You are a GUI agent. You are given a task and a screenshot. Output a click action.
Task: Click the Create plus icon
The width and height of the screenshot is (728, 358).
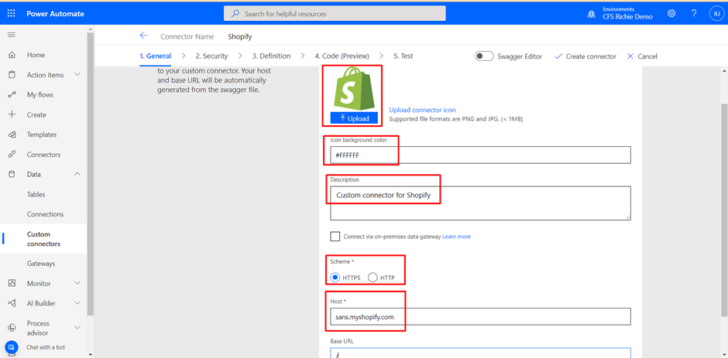coord(12,114)
